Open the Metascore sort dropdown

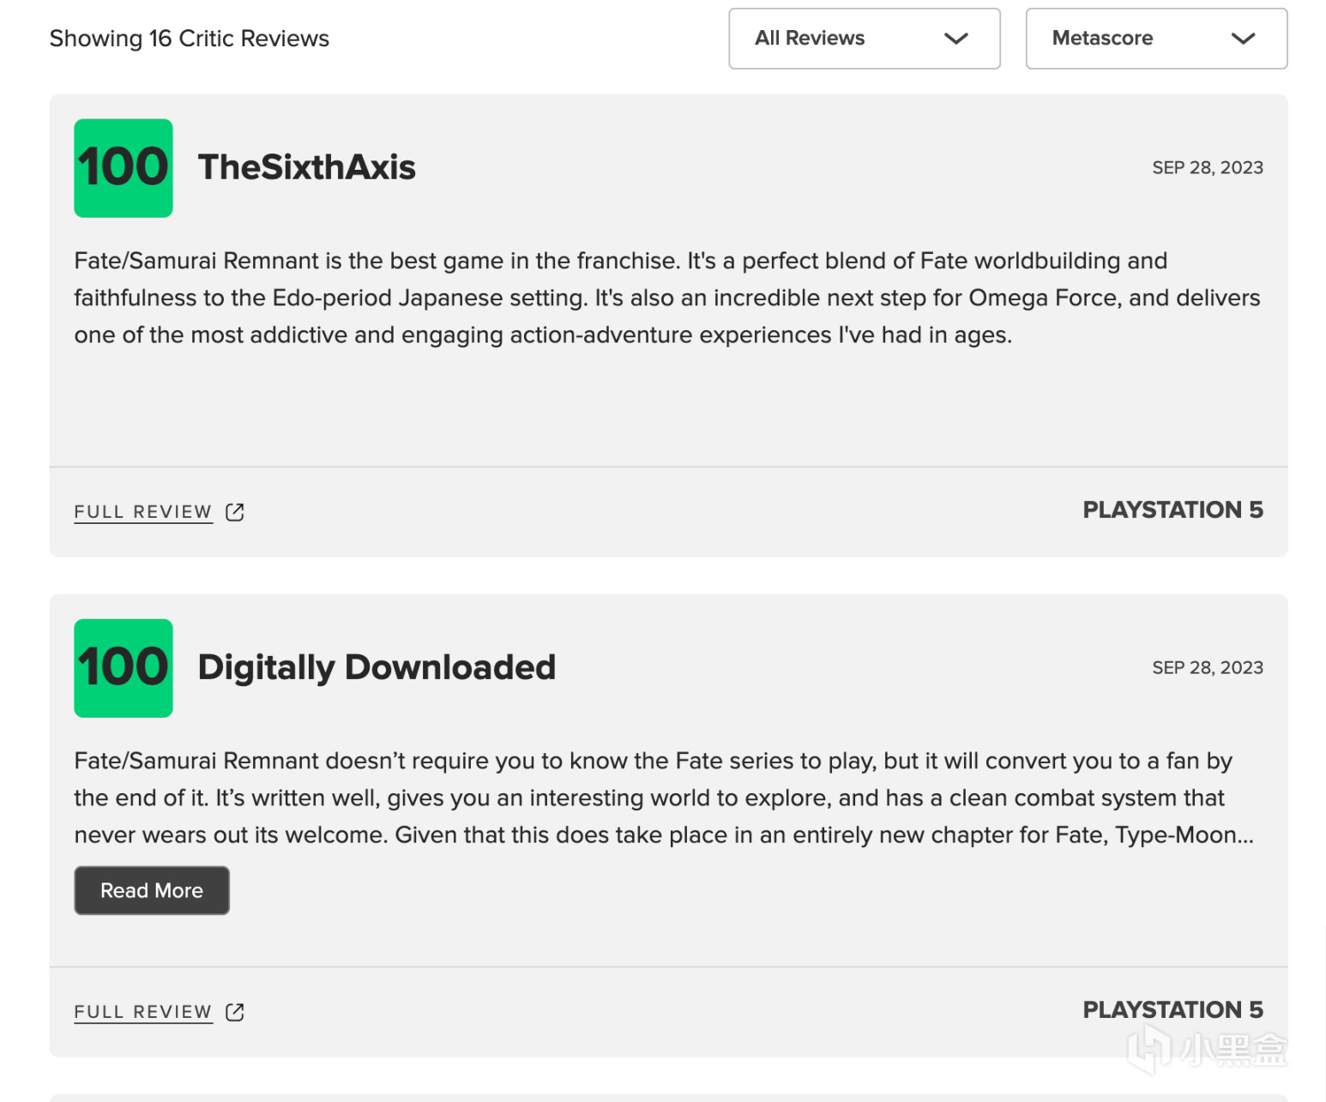point(1156,39)
